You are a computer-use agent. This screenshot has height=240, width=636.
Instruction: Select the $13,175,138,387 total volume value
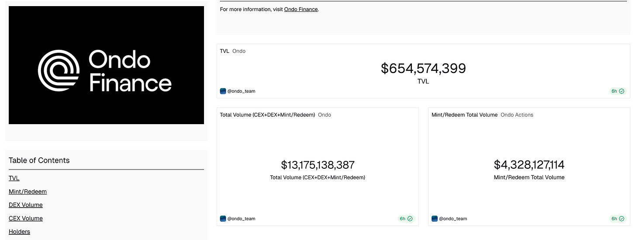318,165
